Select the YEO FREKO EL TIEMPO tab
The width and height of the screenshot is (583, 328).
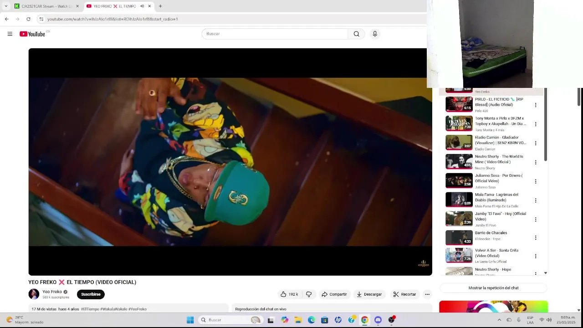click(x=118, y=6)
